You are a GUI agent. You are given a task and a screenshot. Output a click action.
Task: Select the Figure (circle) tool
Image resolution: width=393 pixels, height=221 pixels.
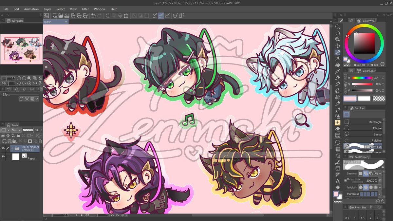[338, 142]
